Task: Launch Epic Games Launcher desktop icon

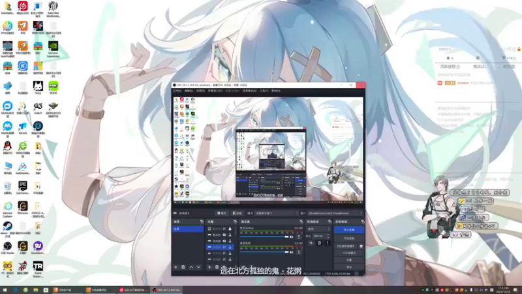Action: [23, 186]
